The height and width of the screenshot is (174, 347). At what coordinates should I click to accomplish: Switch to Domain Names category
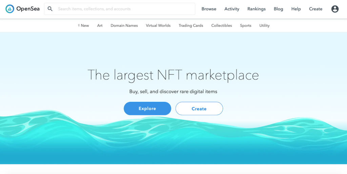coord(124,25)
